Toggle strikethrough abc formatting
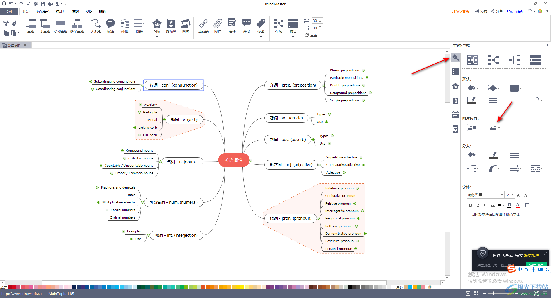Image resolution: width=551 pixels, height=298 pixels. 493,205
